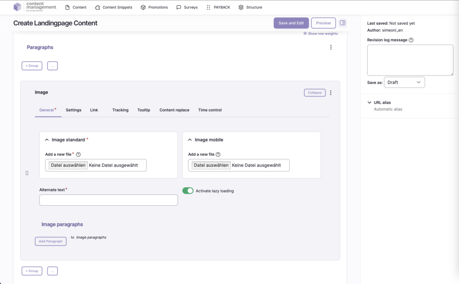Click help icon in Image standard file field
This screenshot has width=459, height=284.
coord(78,154)
